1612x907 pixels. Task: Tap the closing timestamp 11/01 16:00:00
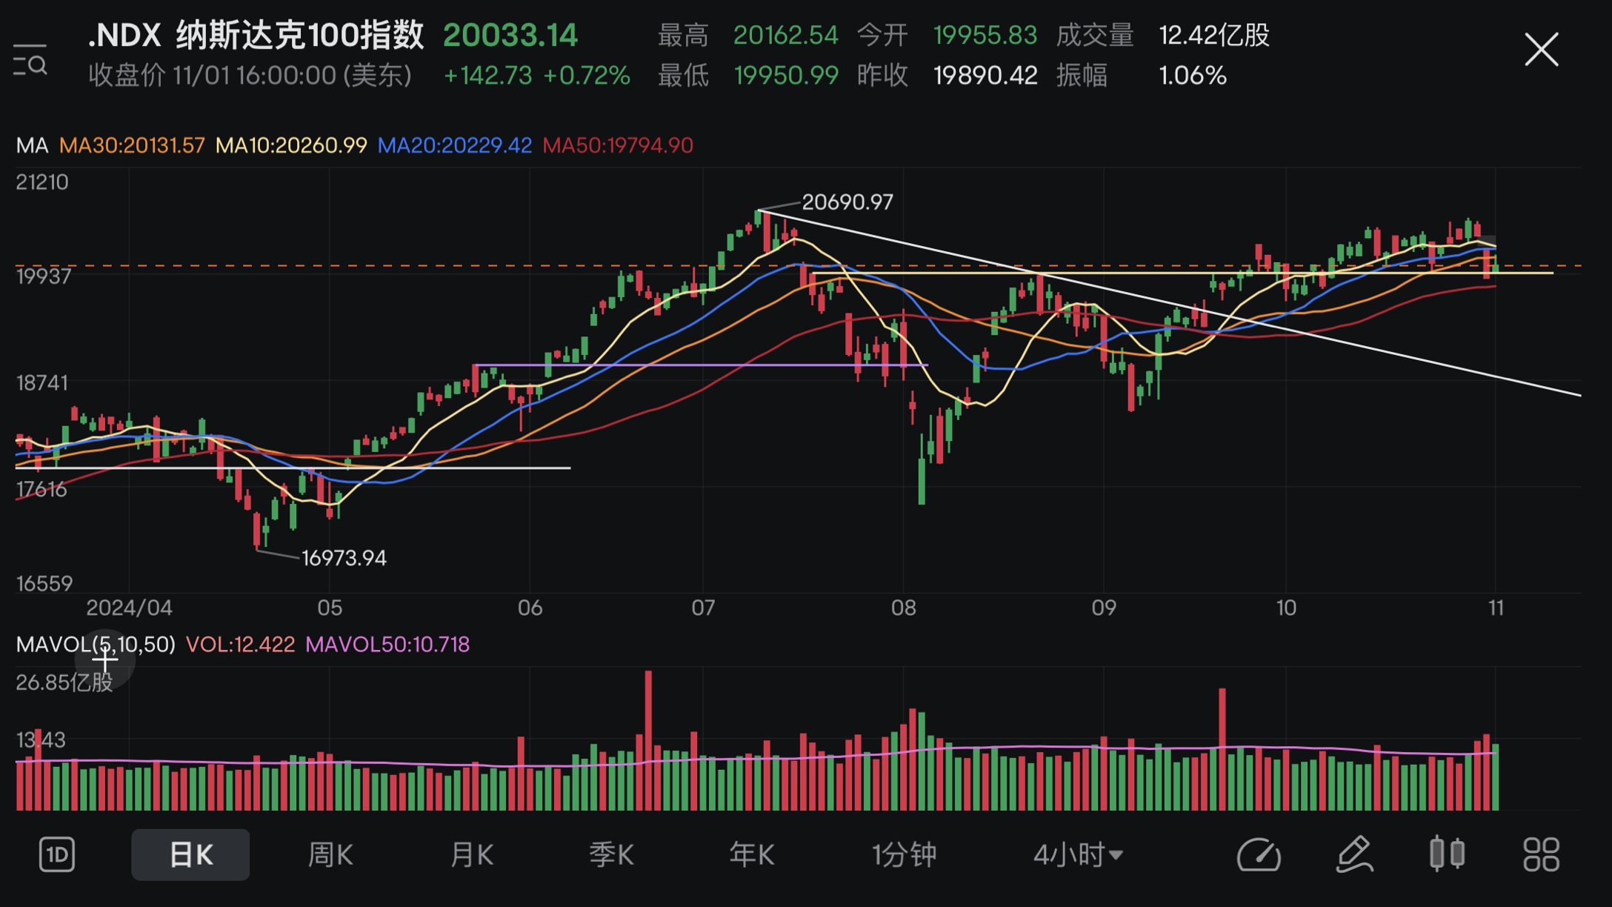tap(255, 76)
